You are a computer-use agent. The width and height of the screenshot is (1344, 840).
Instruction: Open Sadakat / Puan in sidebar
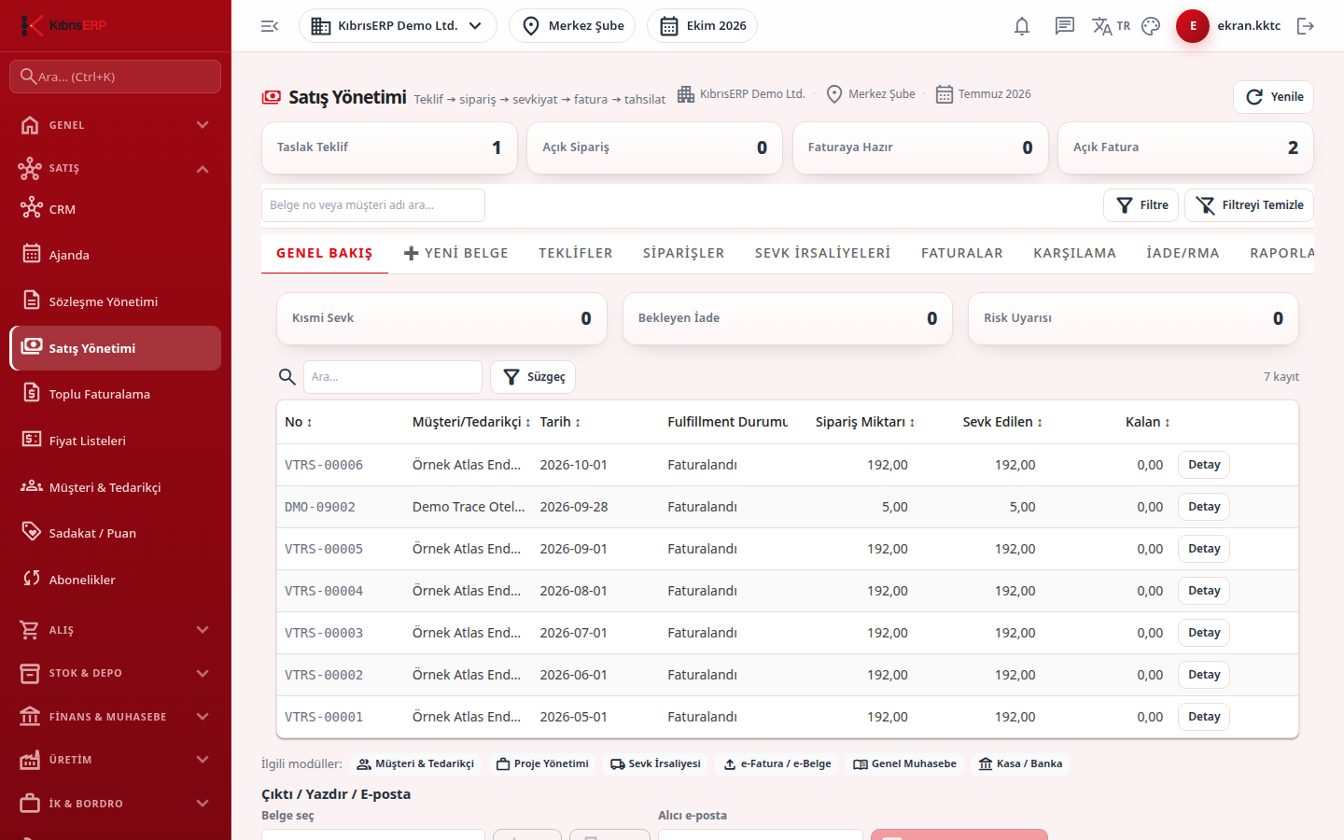pos(116,533)
